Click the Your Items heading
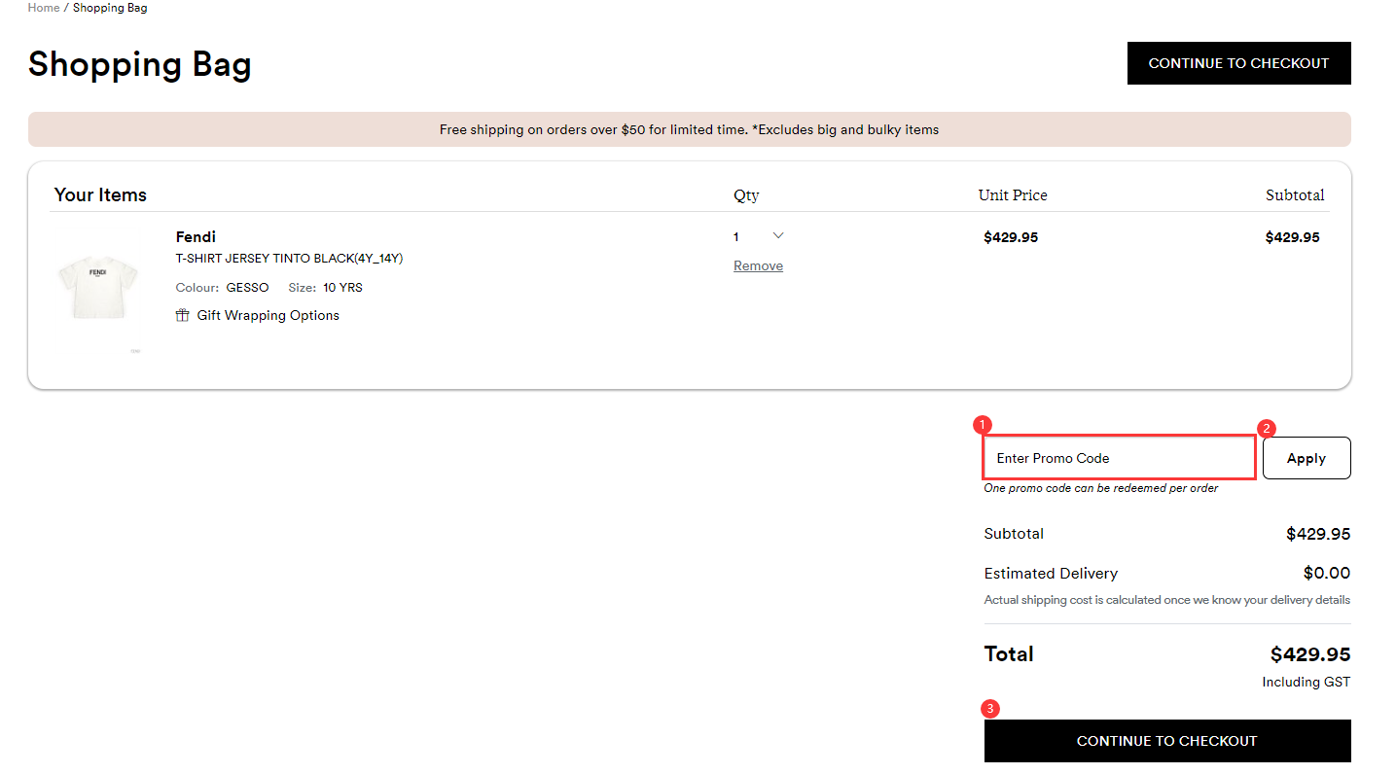This screenshot has height=774, width=1396. point(100,194)
